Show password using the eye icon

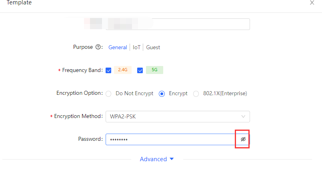point(243,139)
